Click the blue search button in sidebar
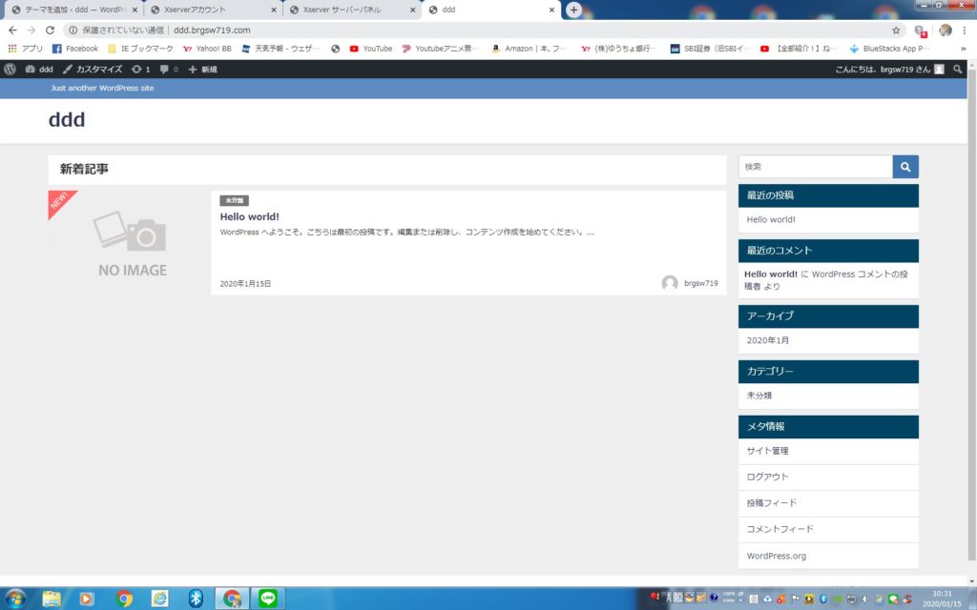This screenshot has height=610, width=977. (x=905, y=167)
